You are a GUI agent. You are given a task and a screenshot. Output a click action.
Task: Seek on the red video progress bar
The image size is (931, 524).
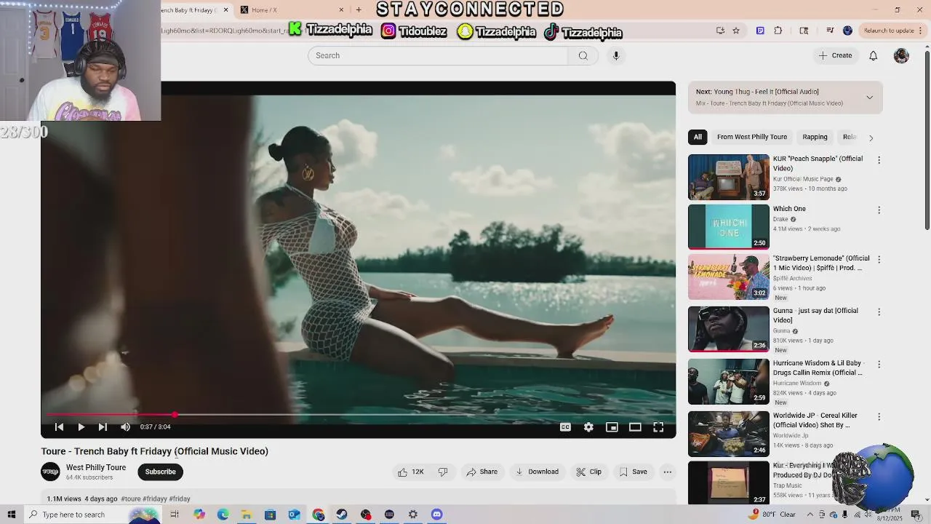pyautogui.click(x=356, y=415)
